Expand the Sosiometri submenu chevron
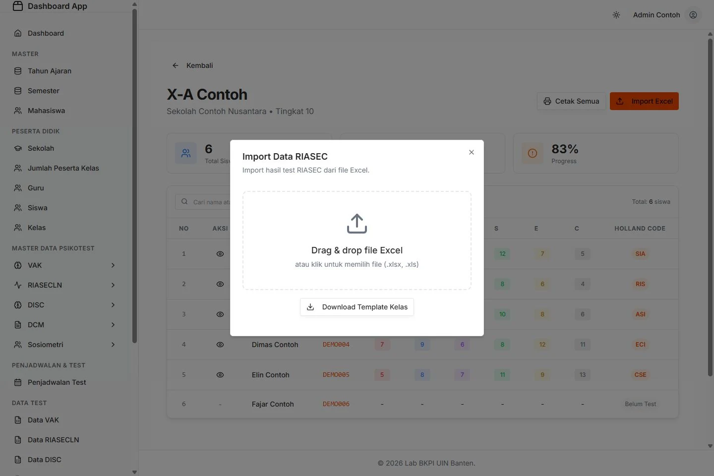Image resolution: width=714 pixels, height=476 pixels. click(x=113, y=345)
